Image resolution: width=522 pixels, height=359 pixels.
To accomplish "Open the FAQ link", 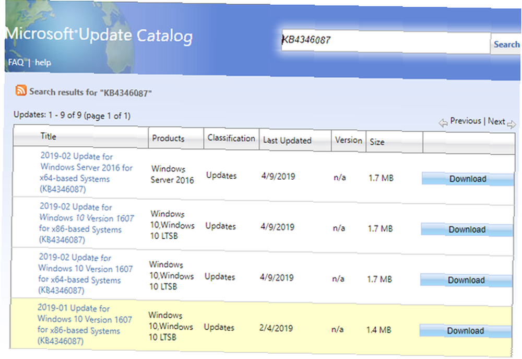I will 16,62.
